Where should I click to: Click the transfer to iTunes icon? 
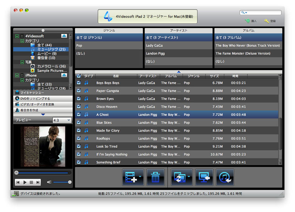[225, 177]
